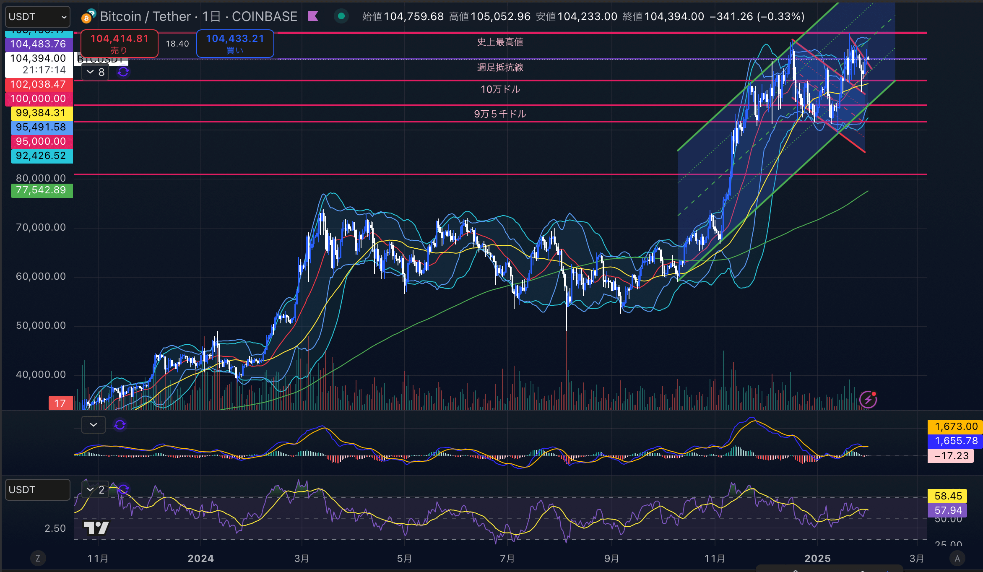The image size is (983, 572).
Task: Click the COINBASE exchange label
Action: click(x=265, y=16)
